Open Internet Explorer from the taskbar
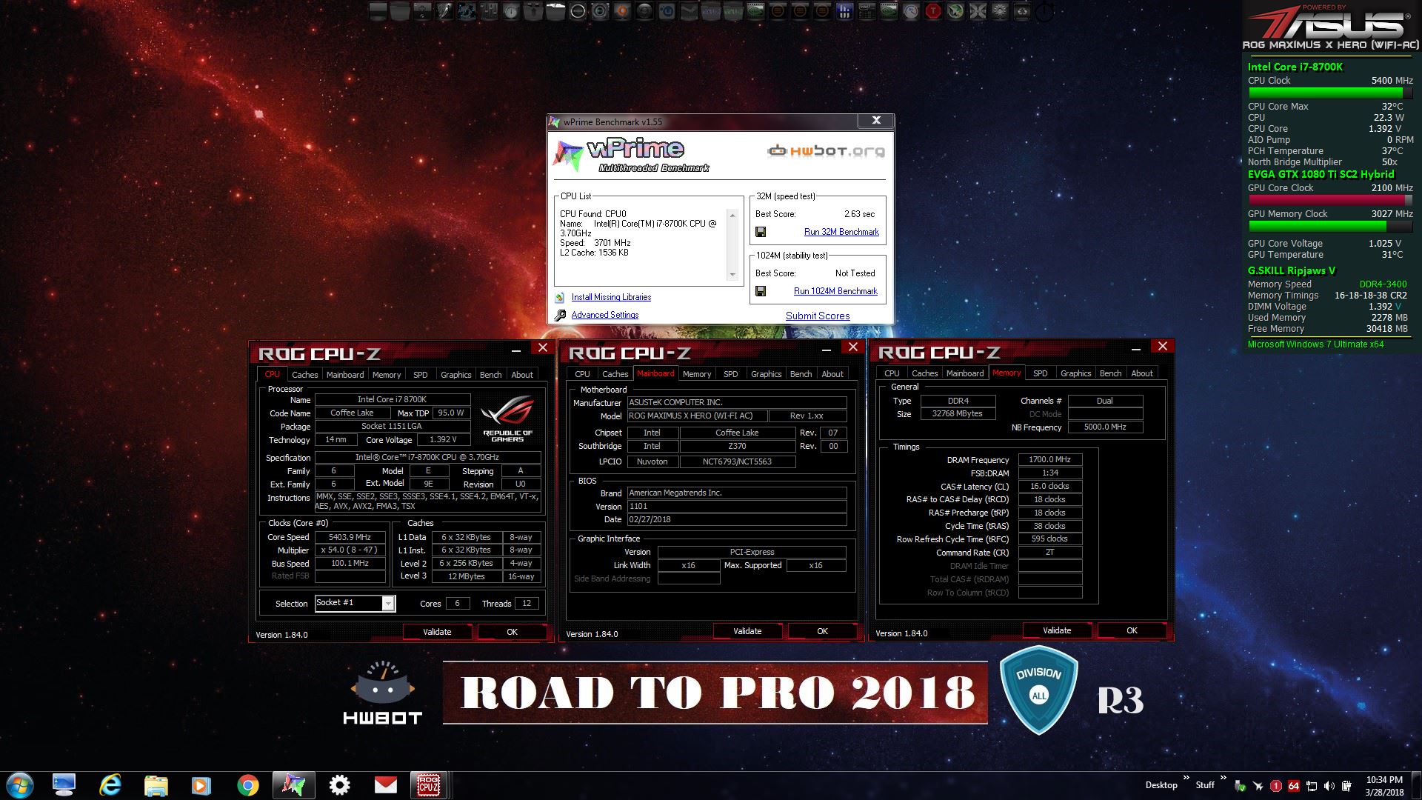 110,785
